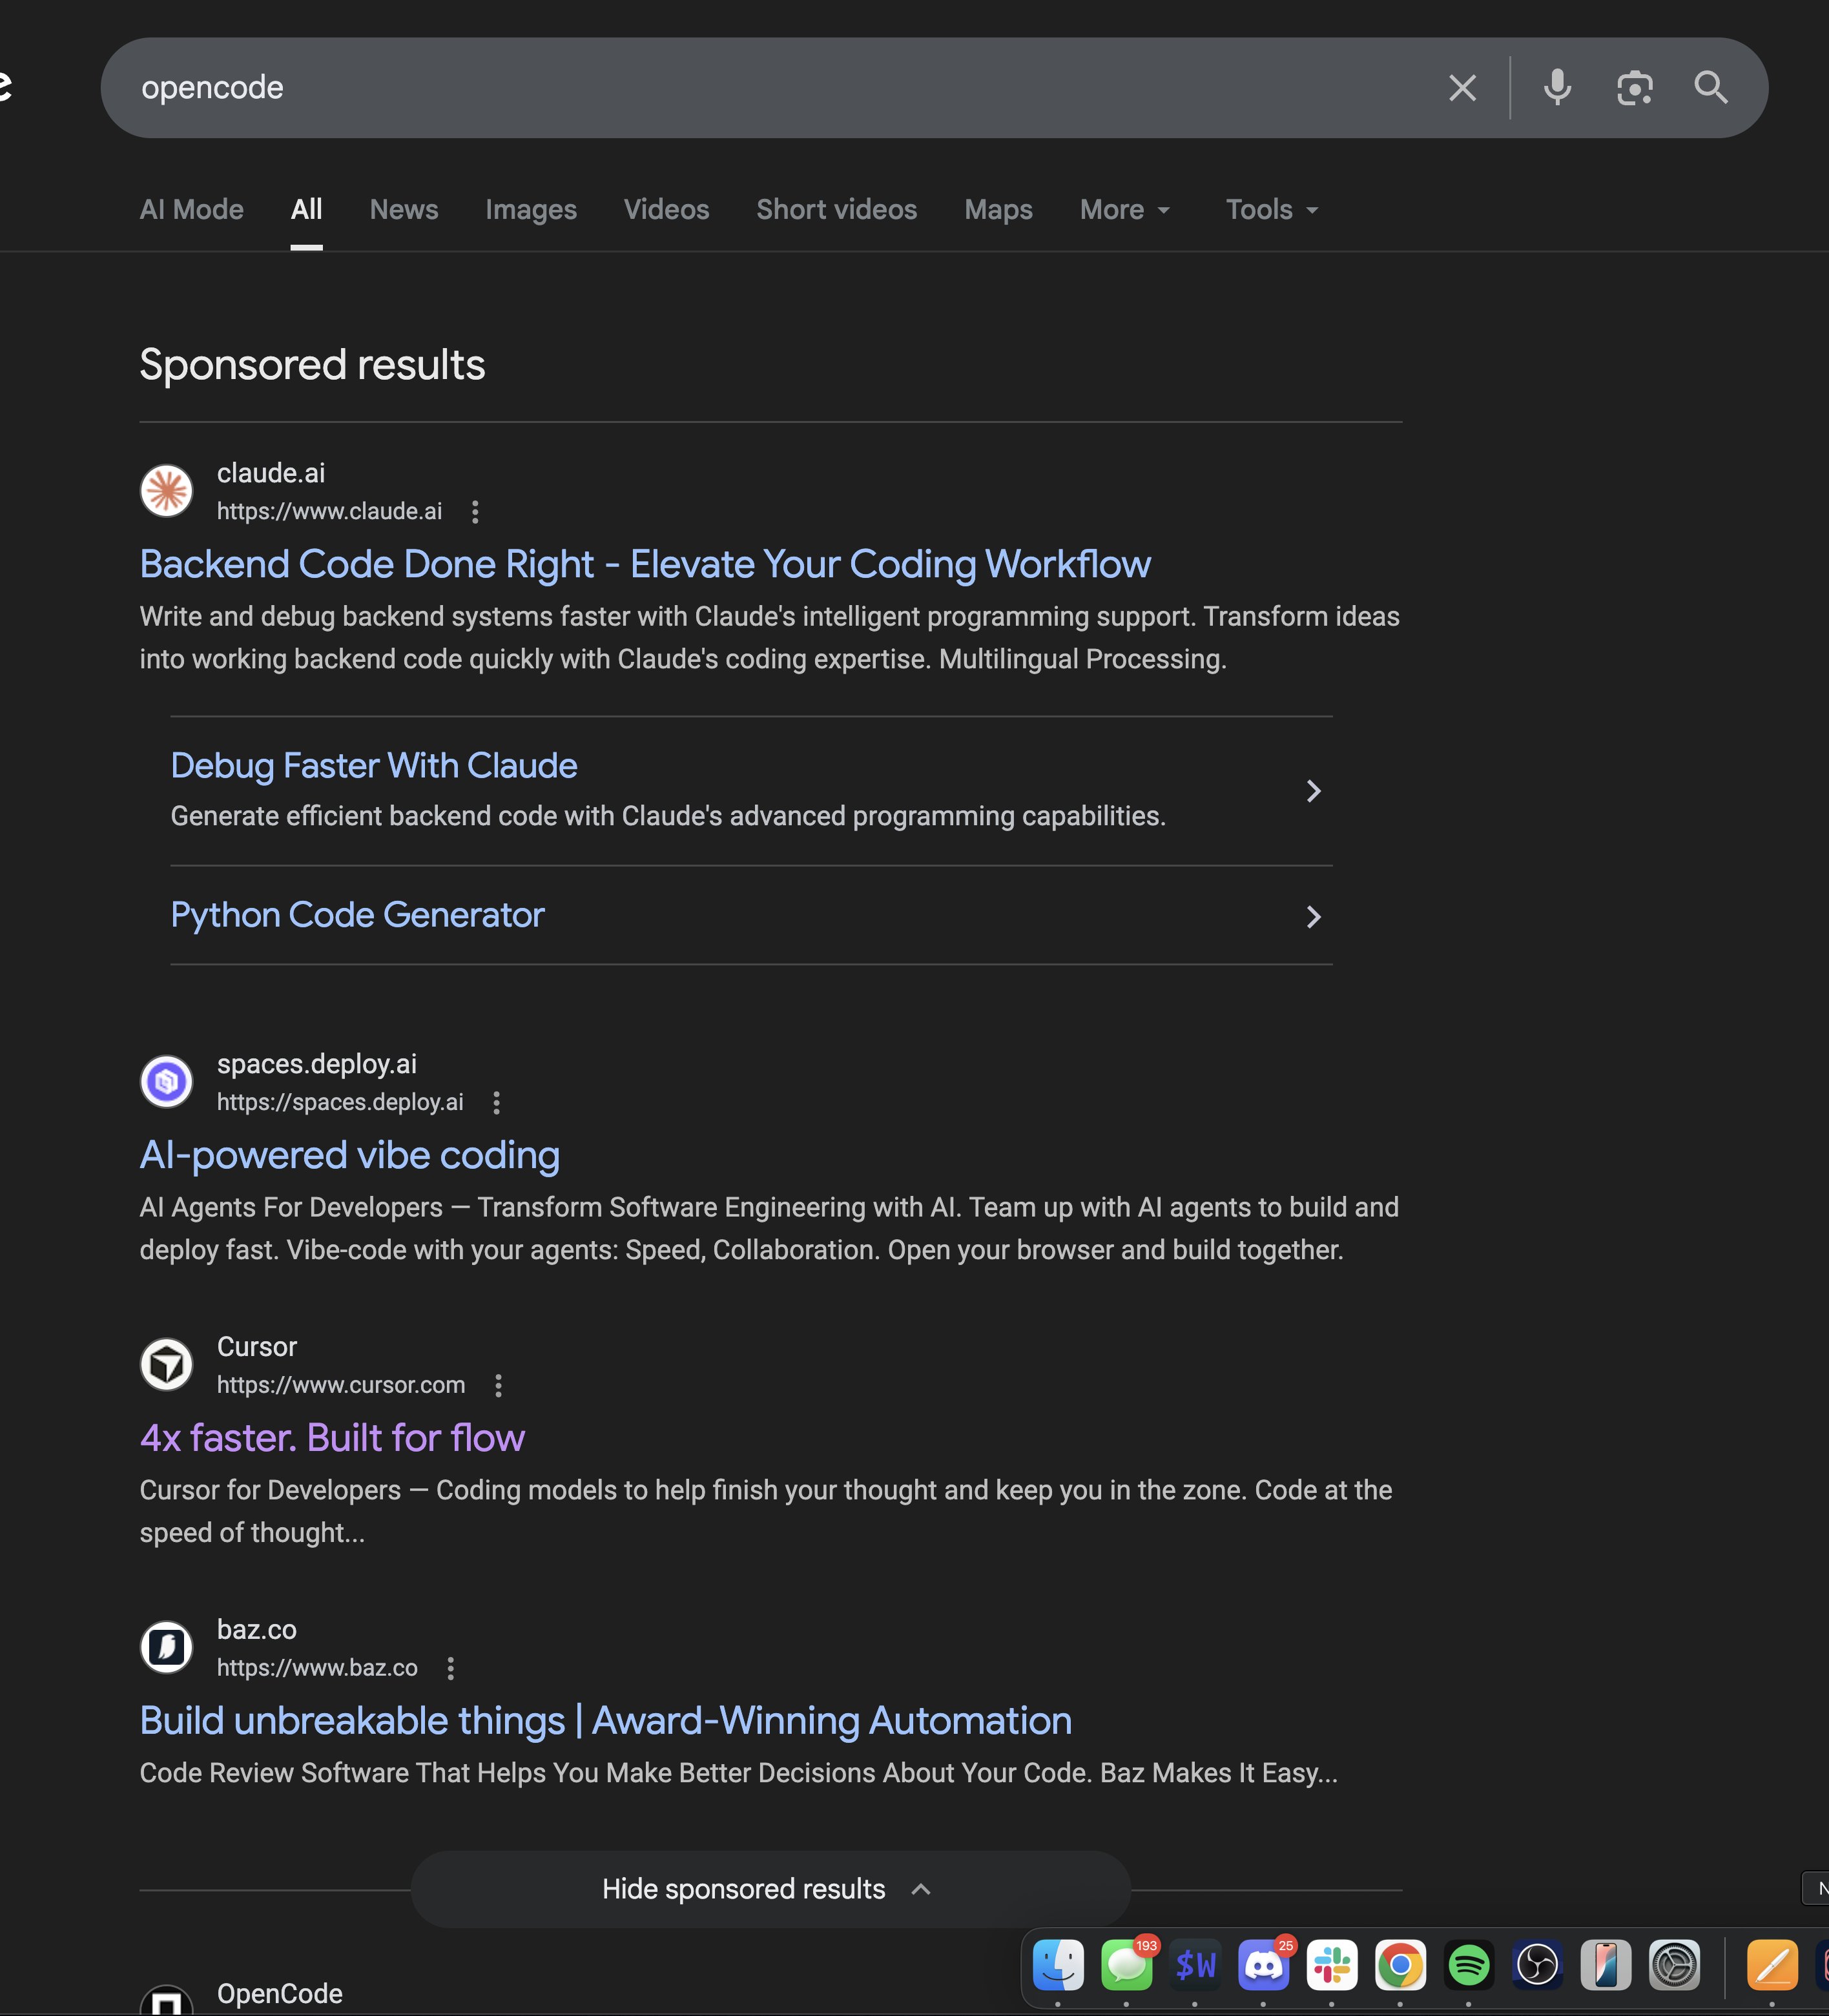Open Discord from the dock
1829x2016 pixels.
[1263, 1965]
